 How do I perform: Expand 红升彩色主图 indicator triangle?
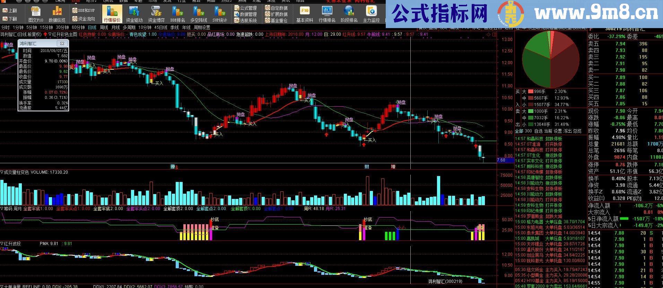(50, 34)
